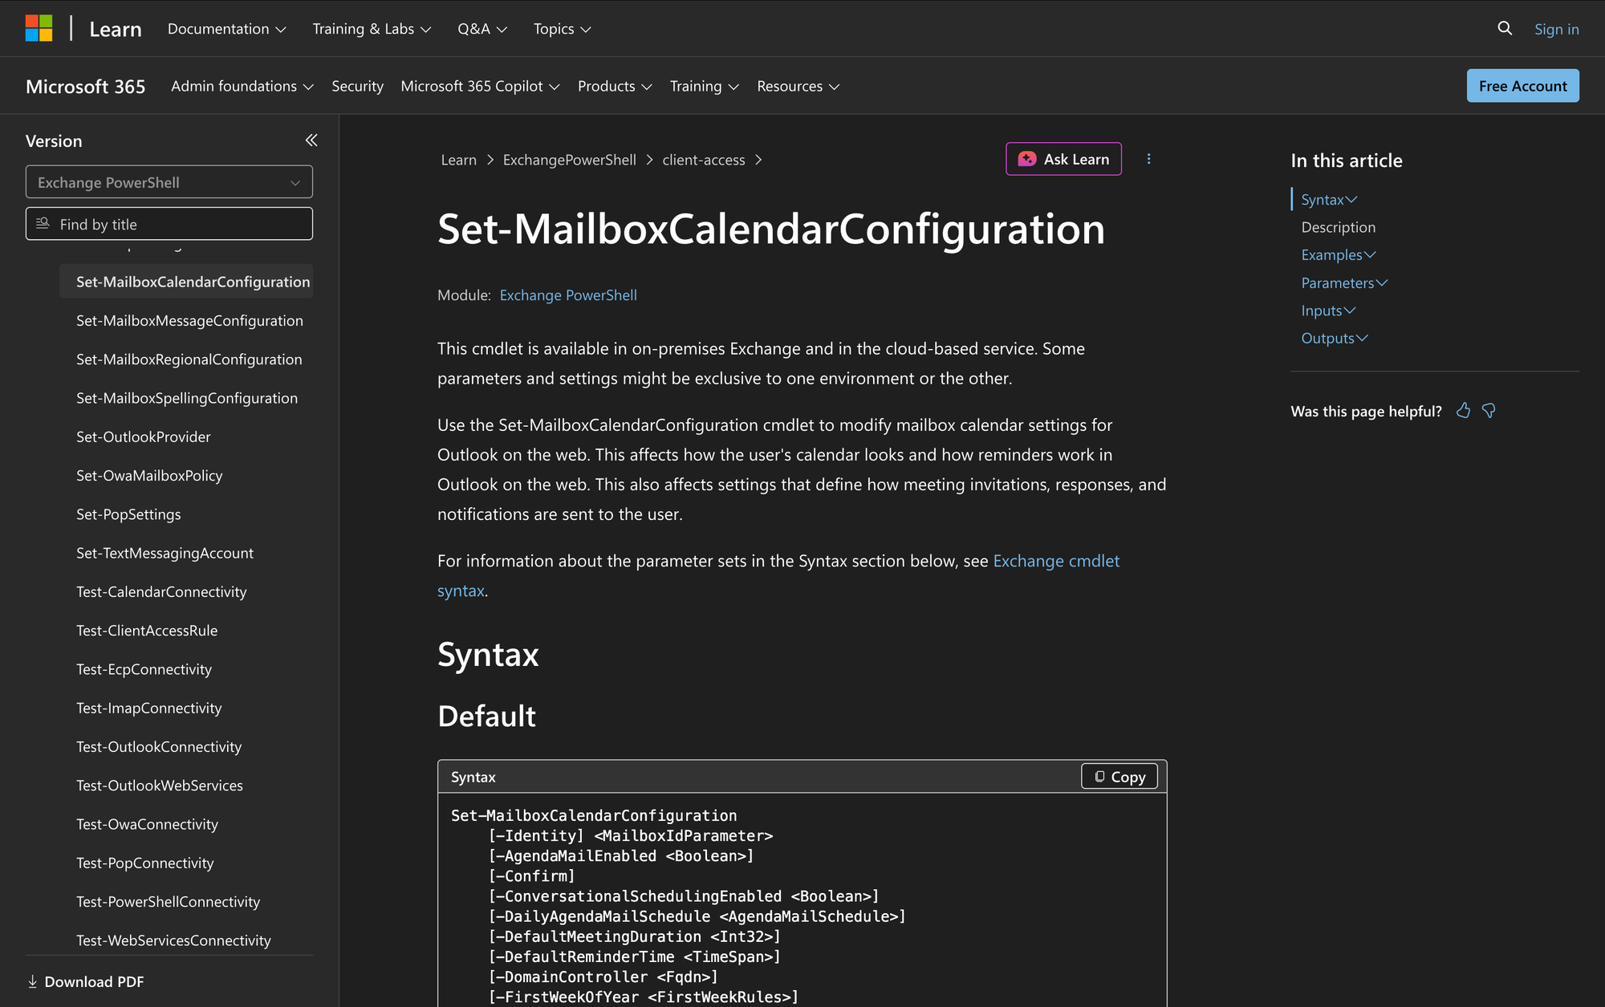Expand the Admin foundations menu

click(242, 86)
